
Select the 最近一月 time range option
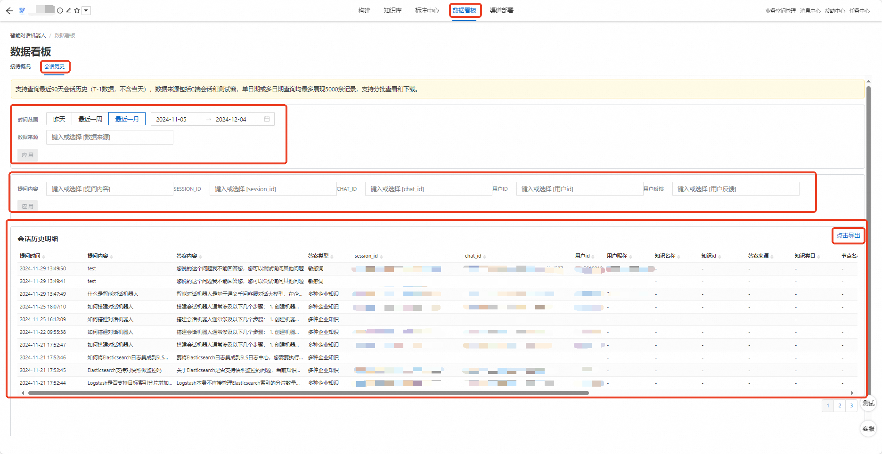click(127, 119)
